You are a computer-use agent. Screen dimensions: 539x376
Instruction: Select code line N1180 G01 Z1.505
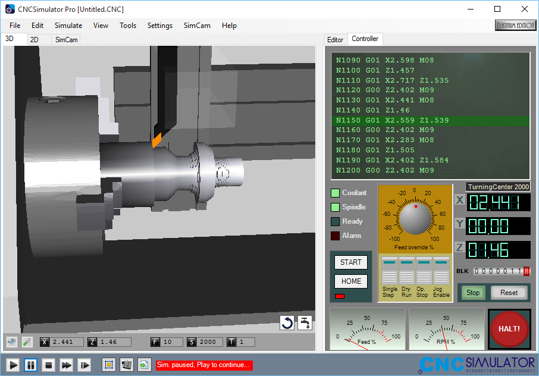click(x=375, y=150)
